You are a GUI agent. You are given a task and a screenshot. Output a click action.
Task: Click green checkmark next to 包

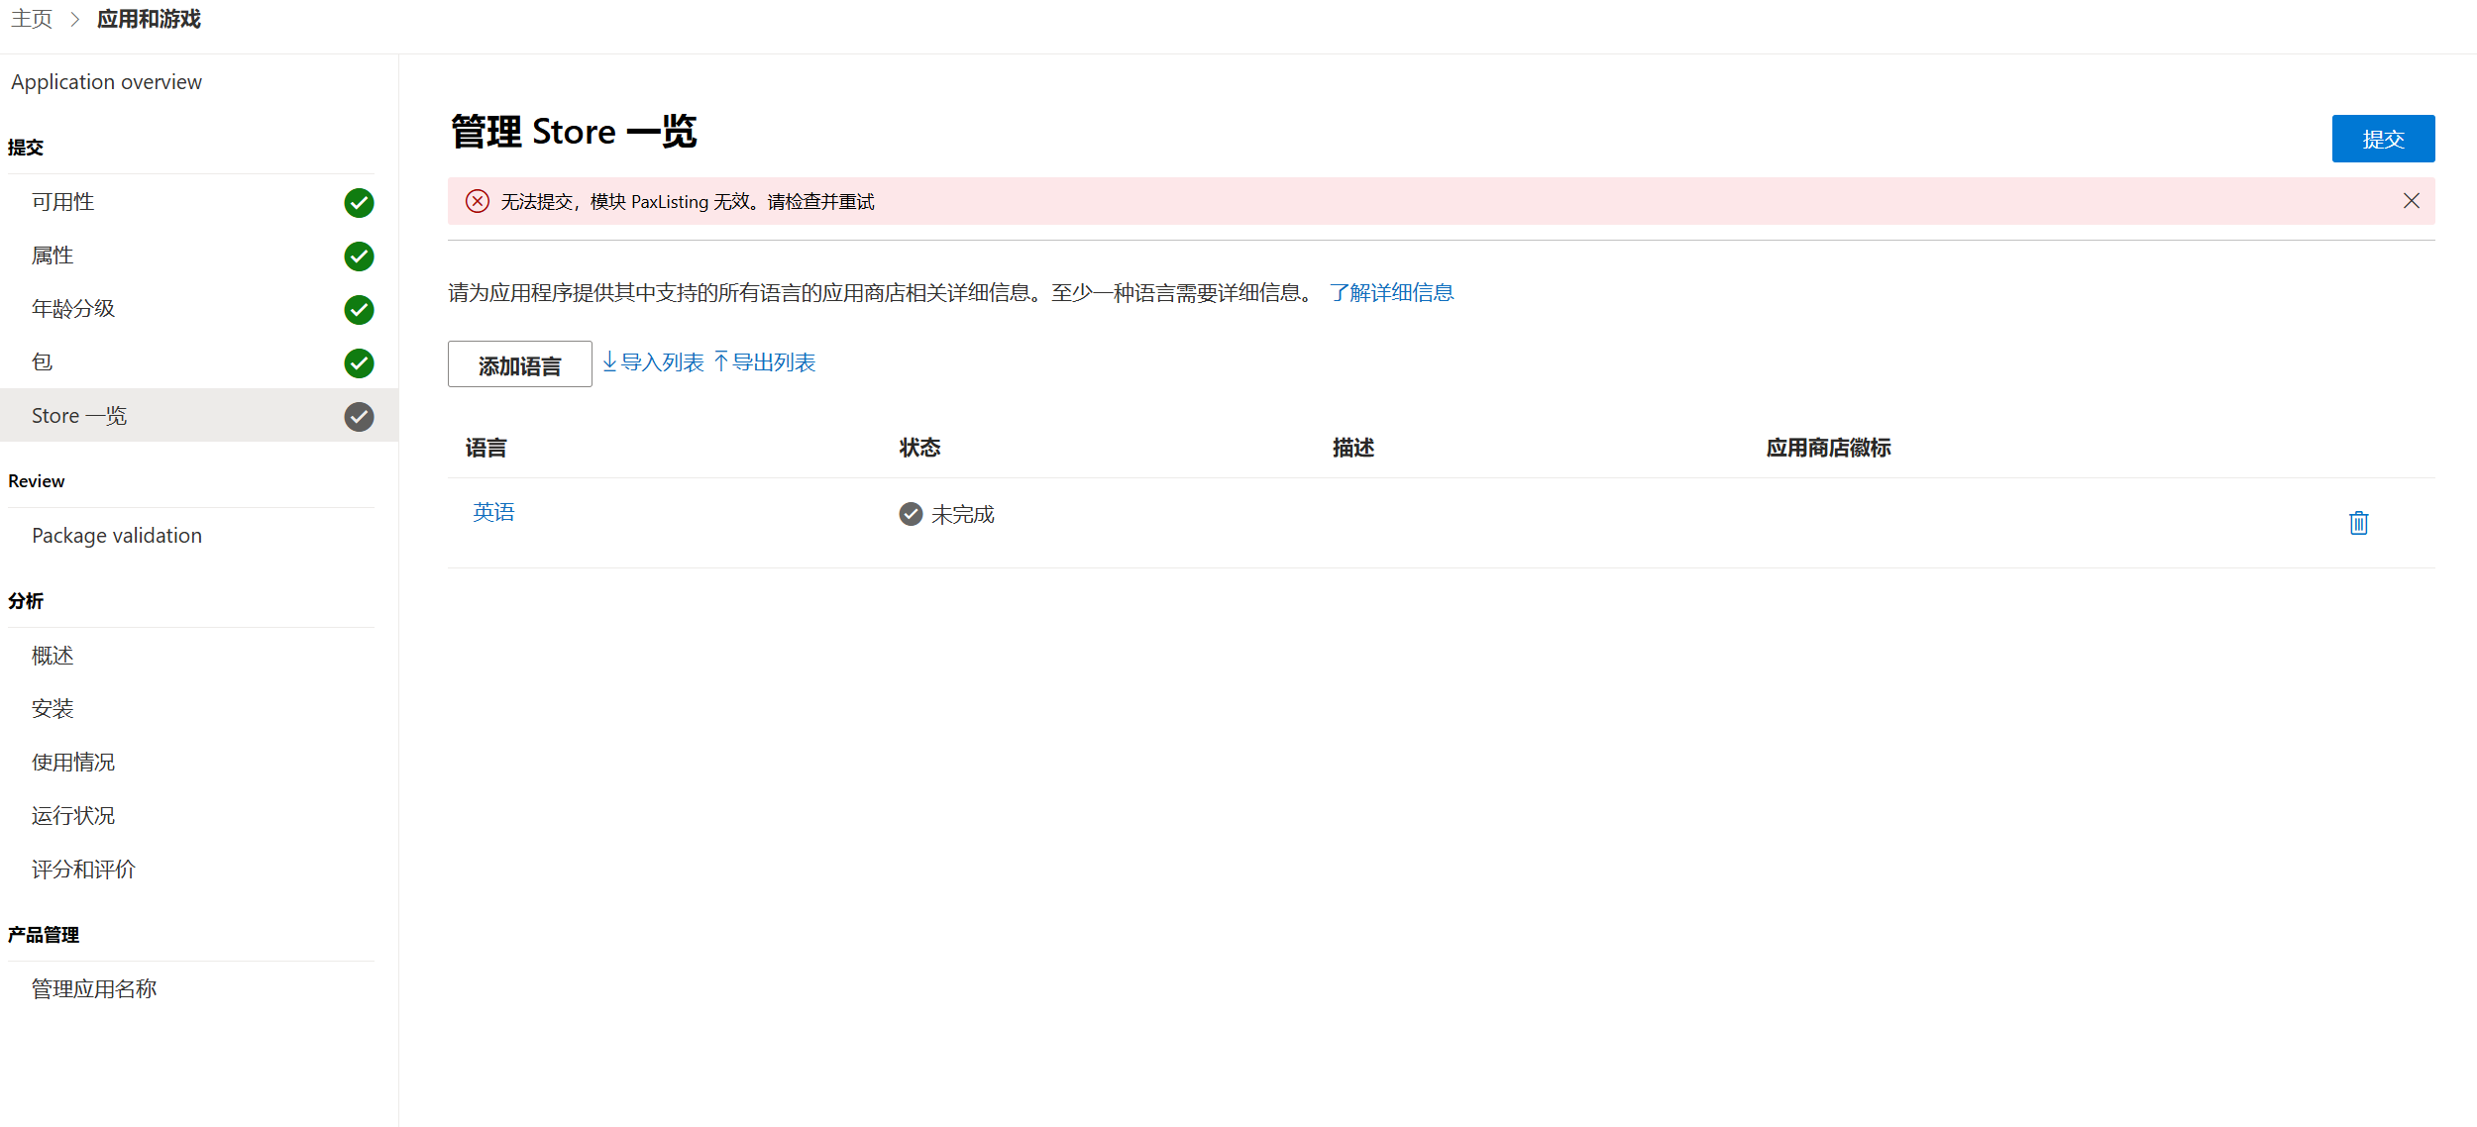(x=359, y=363)
